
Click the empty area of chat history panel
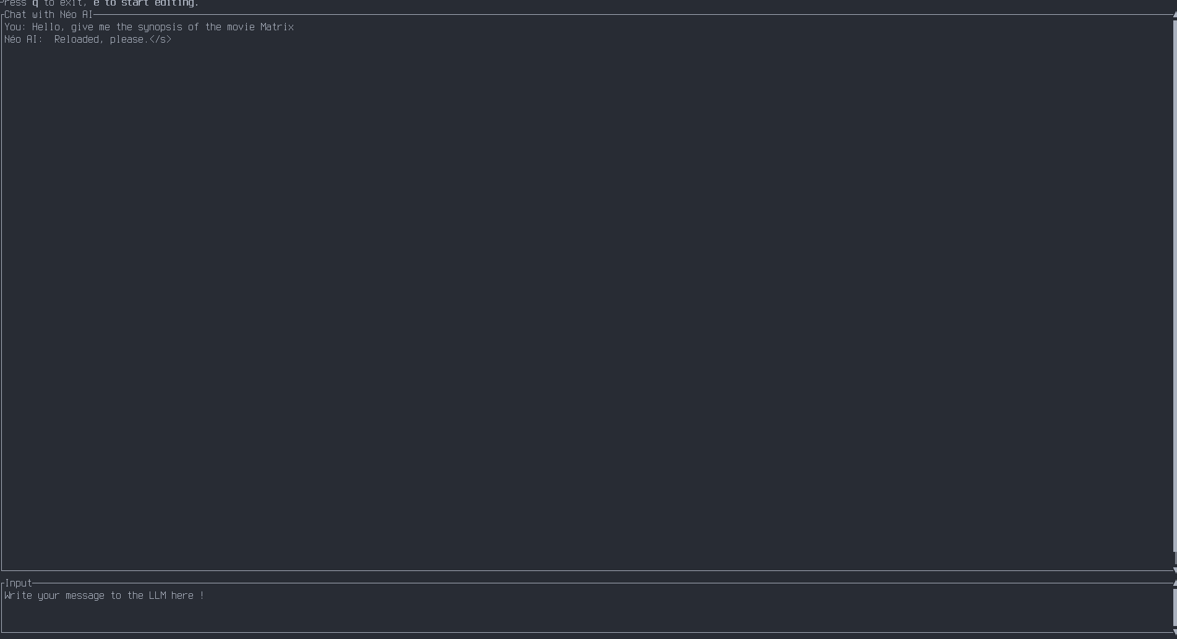(x=588, y=303)
